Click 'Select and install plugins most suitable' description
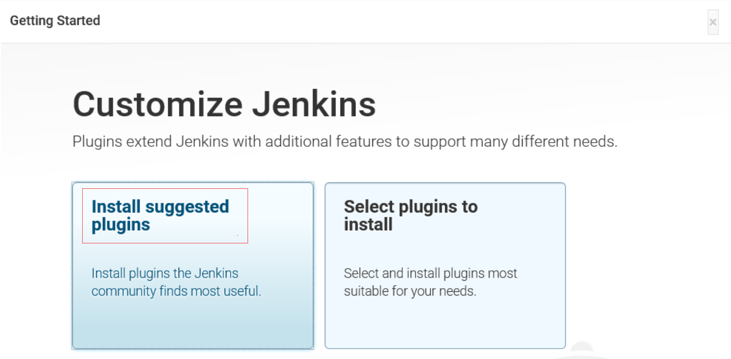Screen dimensions: 731x359 coord(431,282)
